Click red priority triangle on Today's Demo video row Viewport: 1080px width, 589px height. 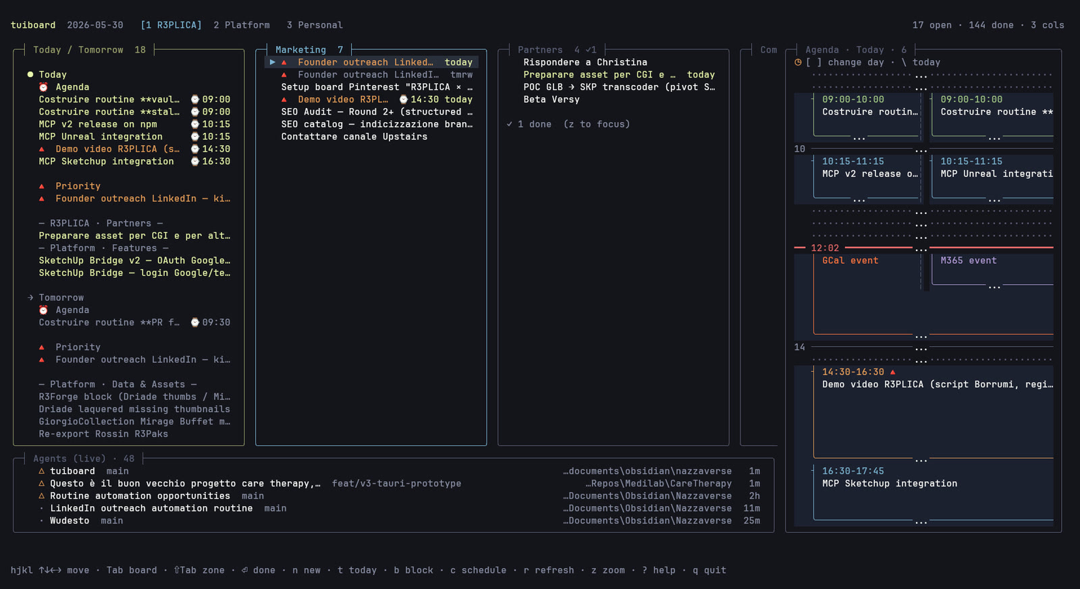pyautogui.click(x=42, y=149)
